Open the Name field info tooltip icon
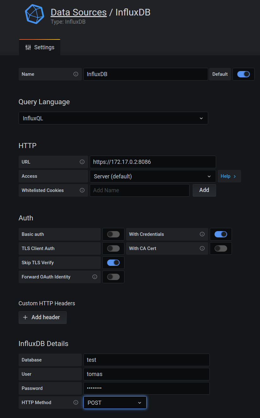The width and height of the screenshot is (260, 418). (76, 74)
